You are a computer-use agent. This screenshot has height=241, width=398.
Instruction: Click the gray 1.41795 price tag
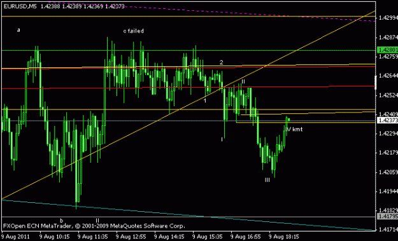pyautogui.click(x=387, y=216)
